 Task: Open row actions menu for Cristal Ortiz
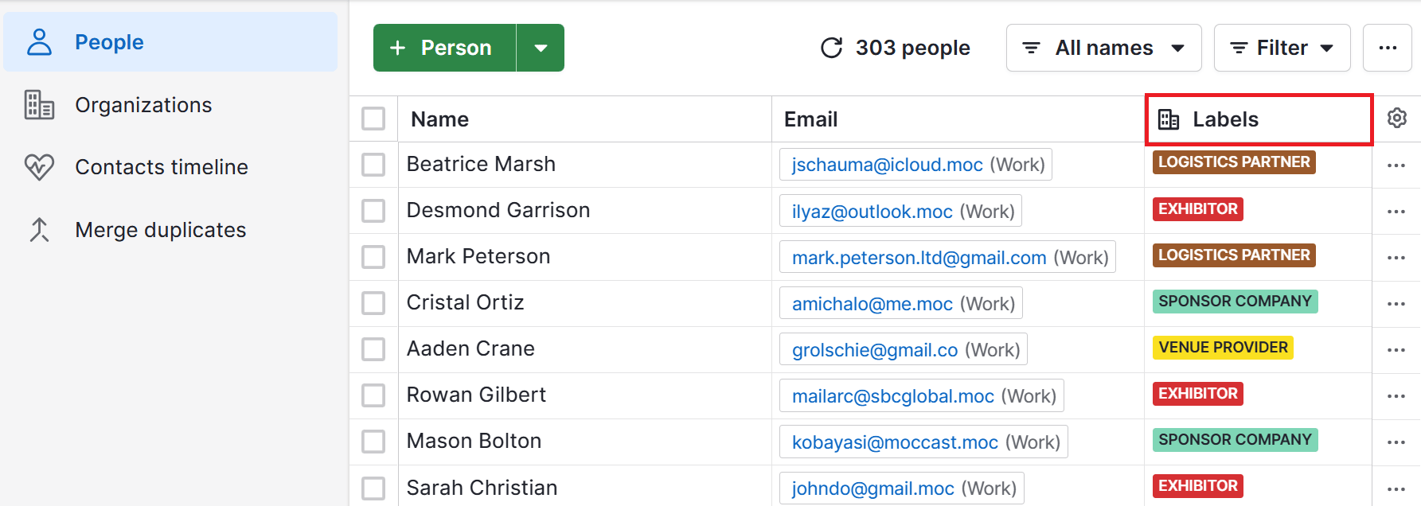point(1396,304)
